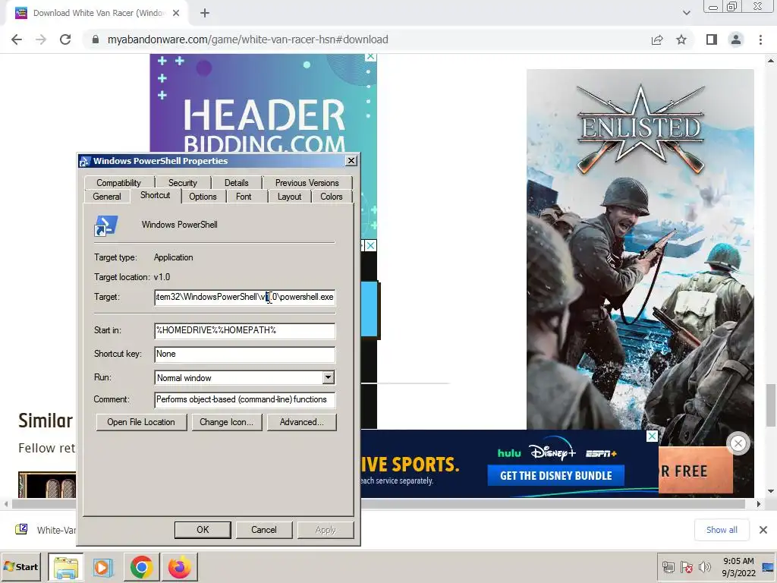Viewport: 777px width, 583px height.
Task: Click PowerShell shortcut icon in dialog
Action: pos(106,225)
